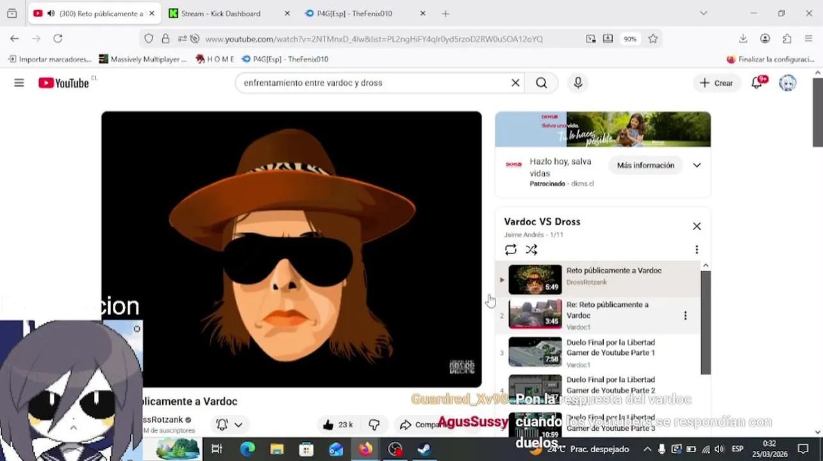Viewport: 823px width, 461px height.
Task: Go to the YouTube home logo
Action: (63, 83)
